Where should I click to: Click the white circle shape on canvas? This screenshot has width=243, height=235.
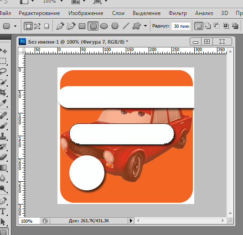tap(87, 173)
